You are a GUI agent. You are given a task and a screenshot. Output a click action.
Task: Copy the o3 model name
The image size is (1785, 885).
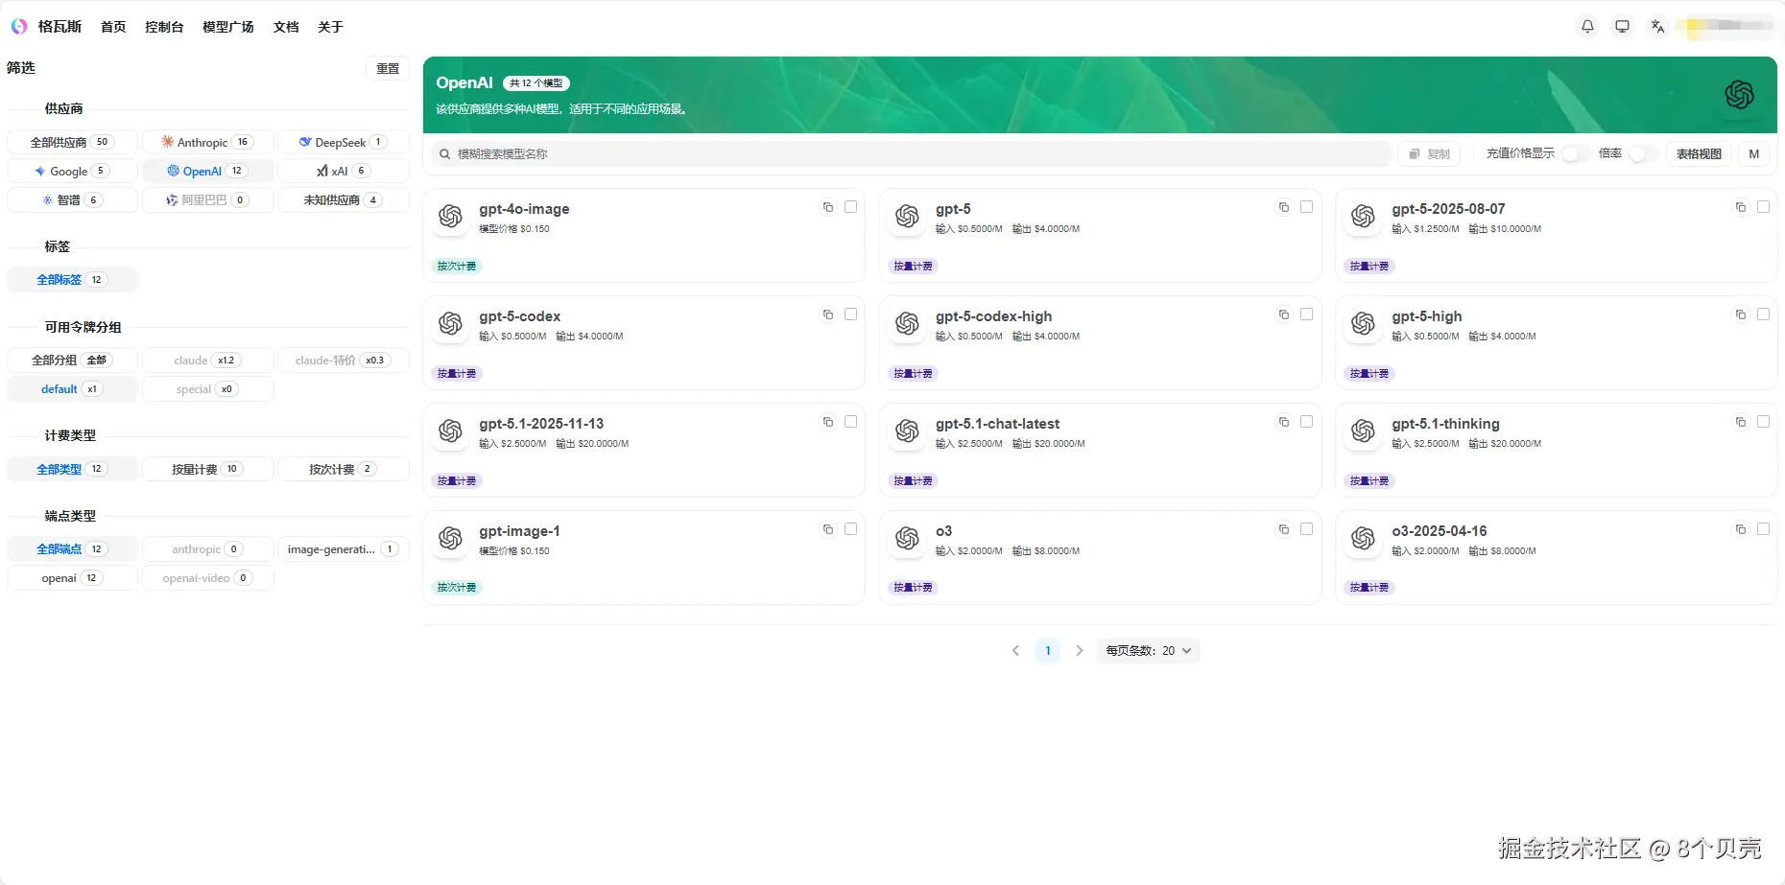point(1284,529)
